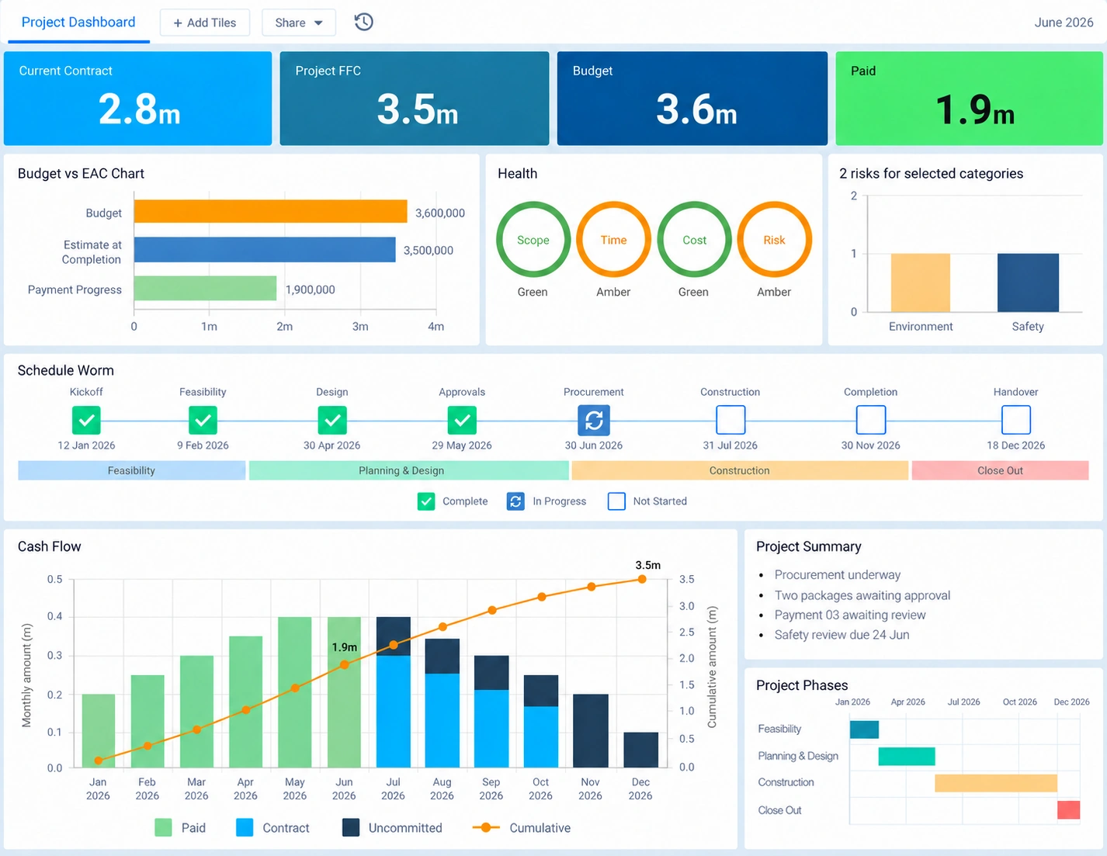Image resolution: width=1107 pixels, height=856 pixels.
Task: Switch to the Project Dashboard tab
Action: click(78, 23)
